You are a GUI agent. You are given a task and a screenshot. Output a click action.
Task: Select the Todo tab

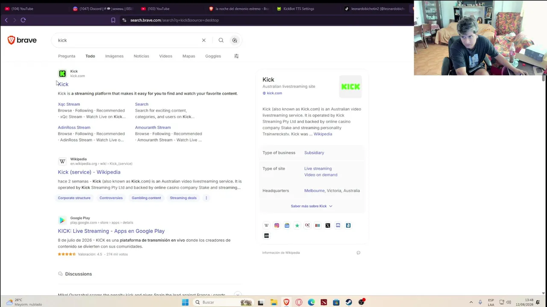pos(90,56)
